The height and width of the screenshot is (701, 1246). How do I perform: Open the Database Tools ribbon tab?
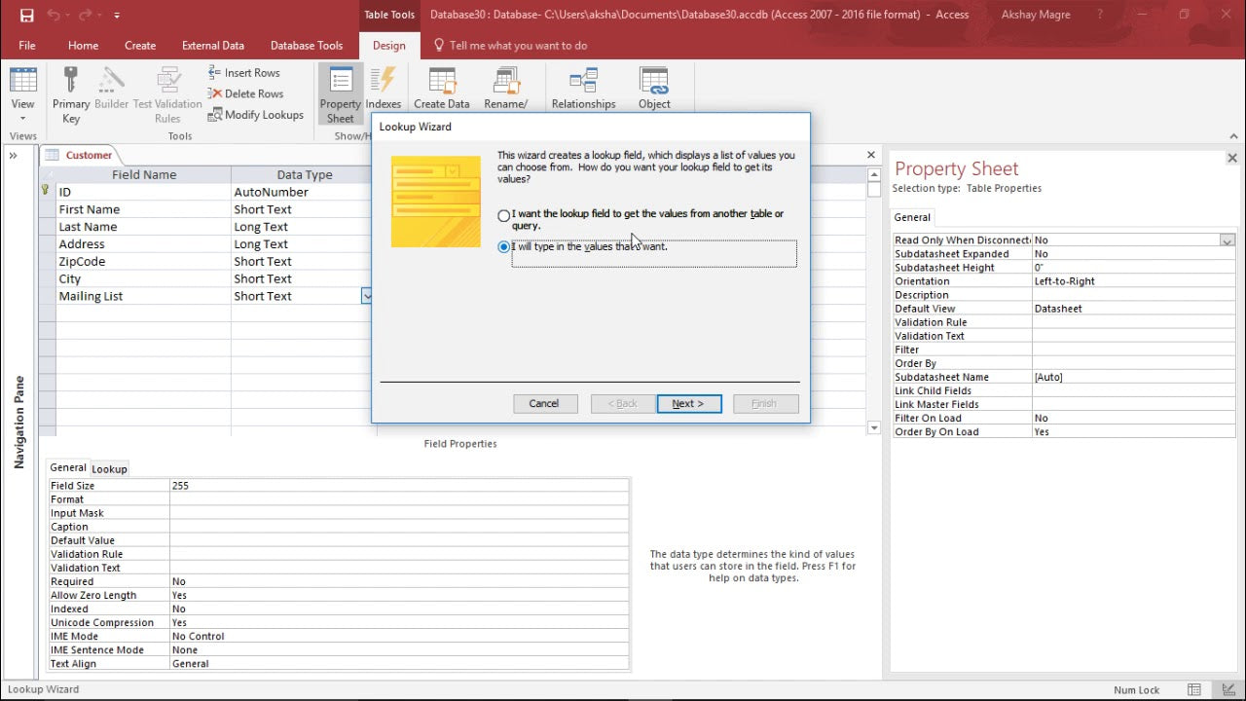(306, 45)
